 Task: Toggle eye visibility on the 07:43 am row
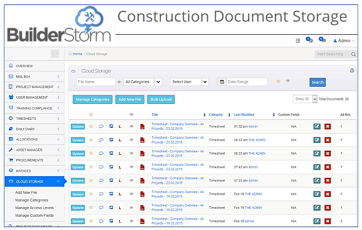[131, 167]
